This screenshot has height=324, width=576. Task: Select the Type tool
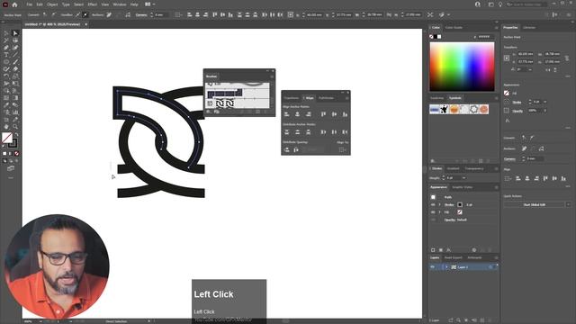(6, 55)
